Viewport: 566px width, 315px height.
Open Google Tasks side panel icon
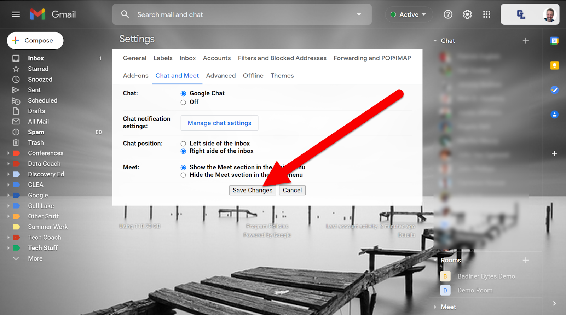point(554,90)
